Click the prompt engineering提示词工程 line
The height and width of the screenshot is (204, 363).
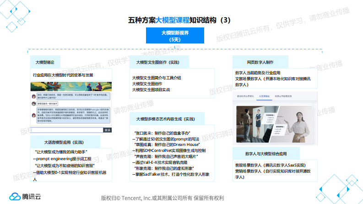[62, 159]
